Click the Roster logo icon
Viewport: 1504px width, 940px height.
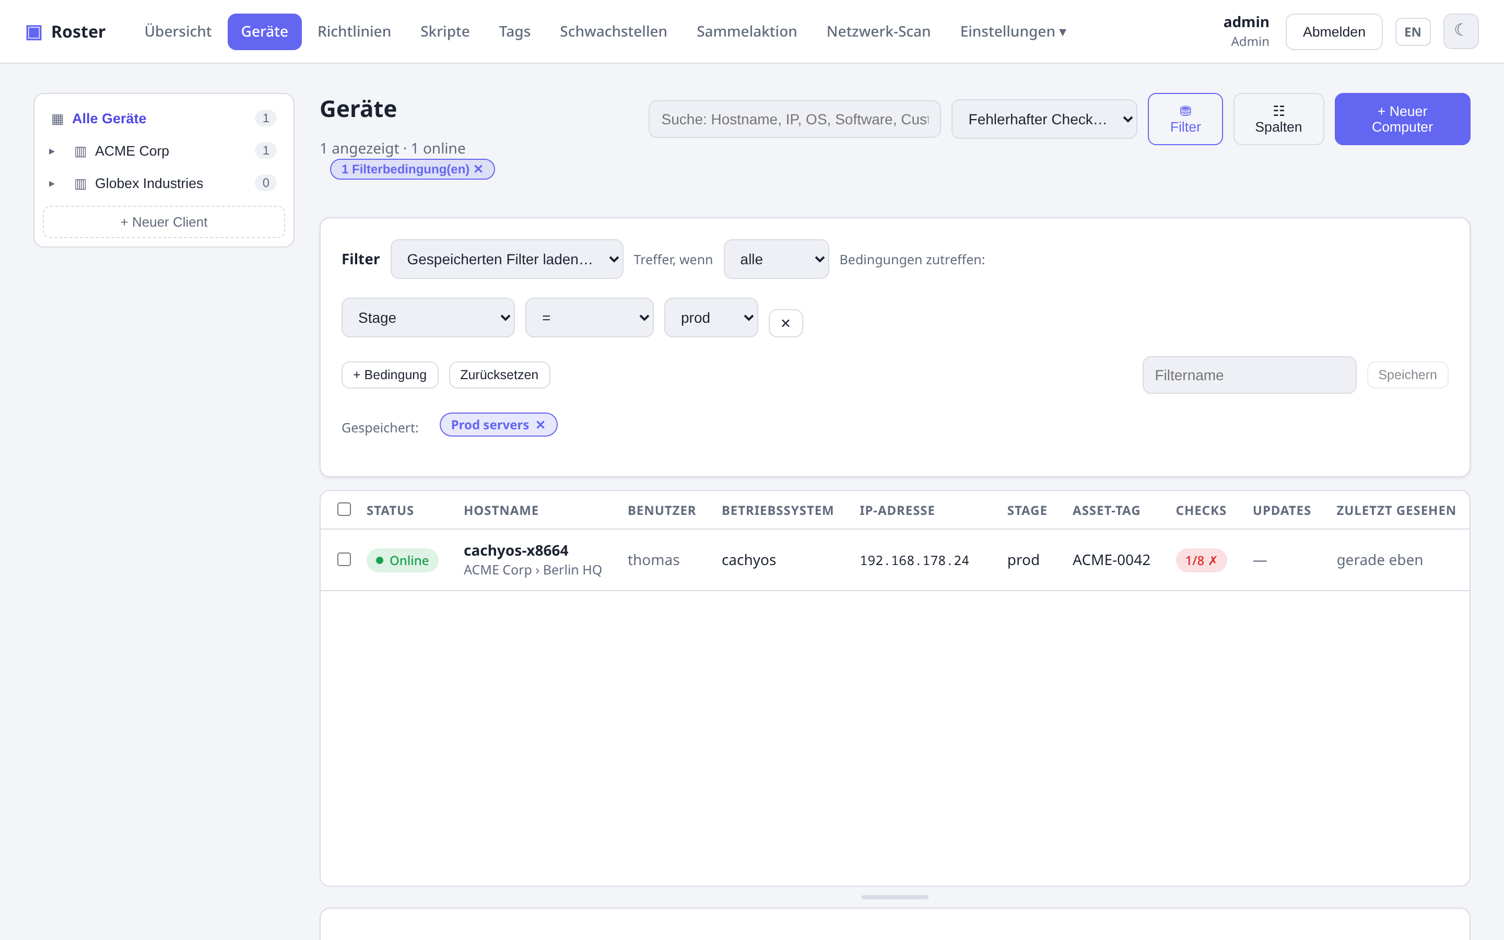[33, 32]
